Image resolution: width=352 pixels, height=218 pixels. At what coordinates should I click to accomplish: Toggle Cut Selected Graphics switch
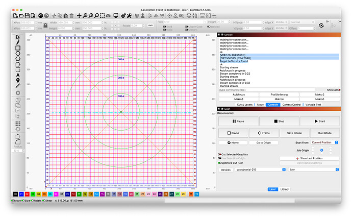tap(219, 154)
